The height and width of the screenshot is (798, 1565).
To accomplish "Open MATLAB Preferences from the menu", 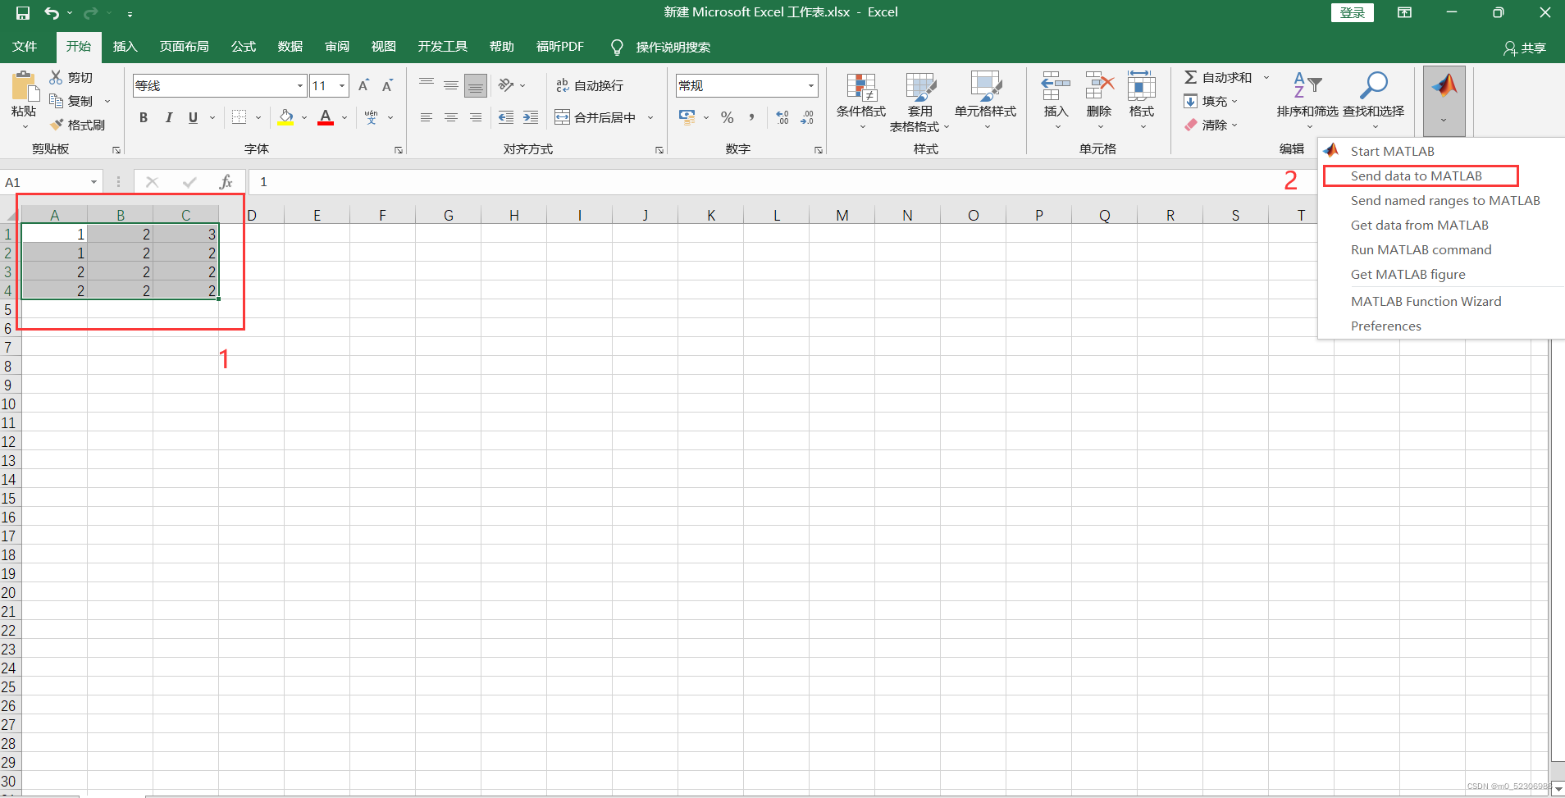I will [x=1385, y=326].
